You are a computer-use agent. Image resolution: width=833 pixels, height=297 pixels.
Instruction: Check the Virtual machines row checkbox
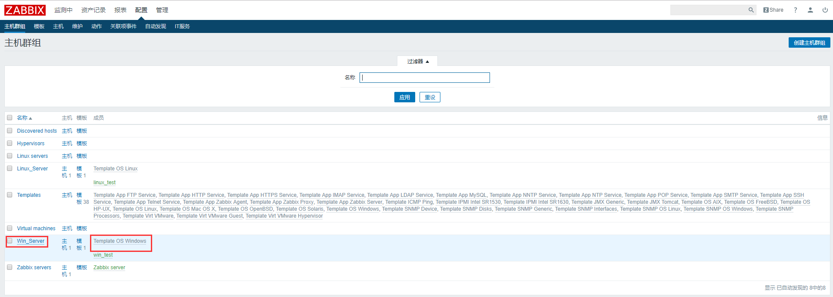pyautogui.click(x=10, y=228)
